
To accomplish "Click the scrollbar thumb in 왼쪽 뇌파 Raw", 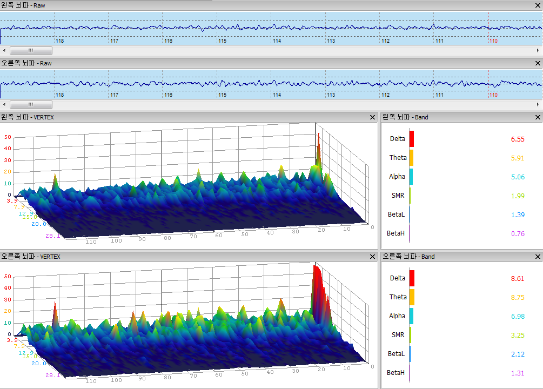I will point(31,51).
